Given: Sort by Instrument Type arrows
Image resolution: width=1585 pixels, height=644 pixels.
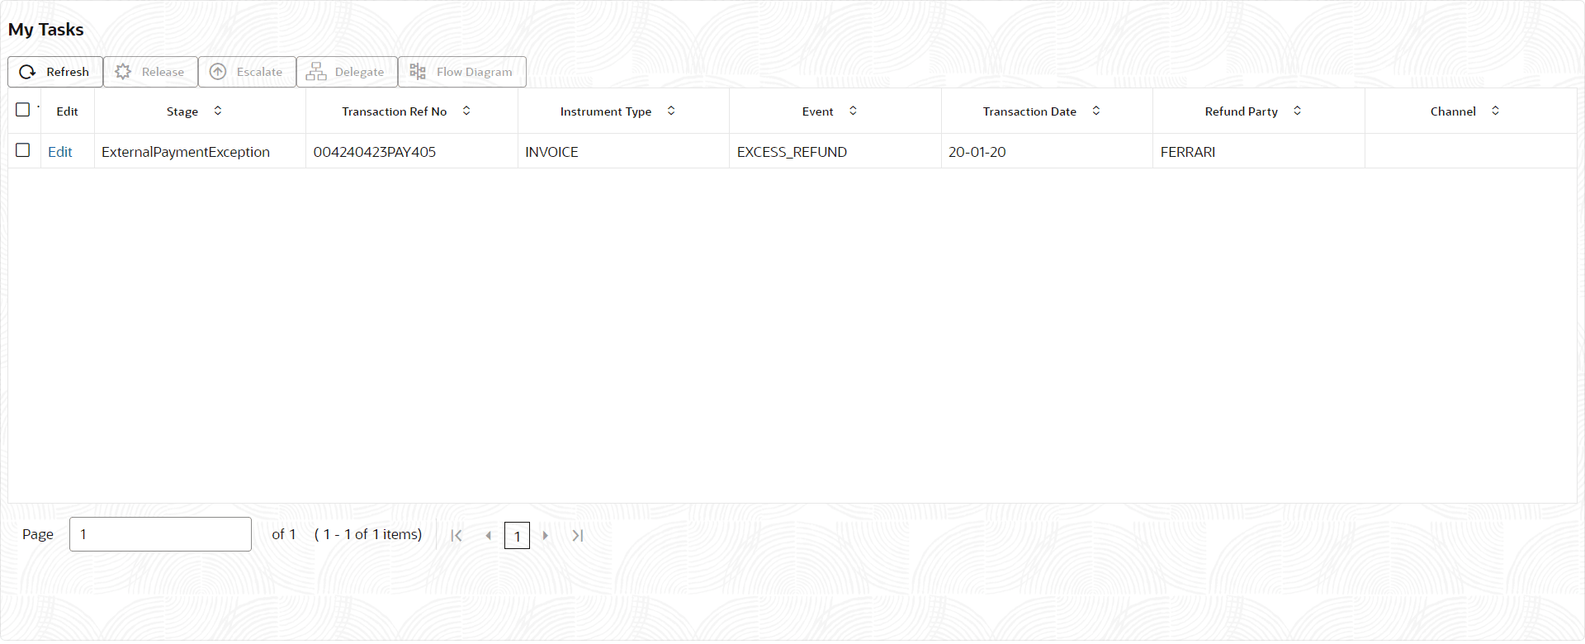Looking at the screenshot, I should (x=671, y=111).
